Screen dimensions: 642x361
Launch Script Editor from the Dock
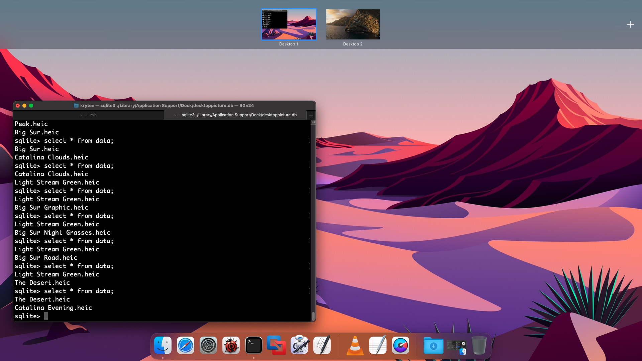coord(322,345)
